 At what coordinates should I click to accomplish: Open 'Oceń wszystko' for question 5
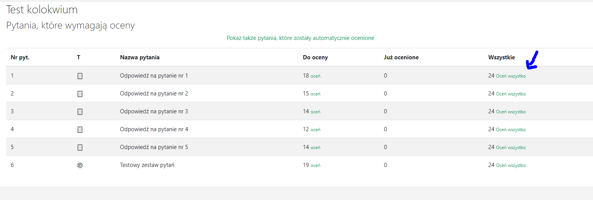coord(511,148)
